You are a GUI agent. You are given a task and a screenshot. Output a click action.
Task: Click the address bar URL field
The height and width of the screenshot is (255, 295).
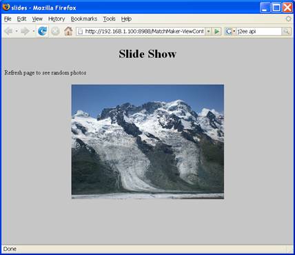pos(141,31)
